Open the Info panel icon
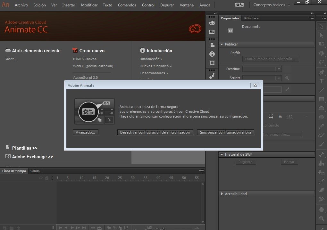 point(212,54)
